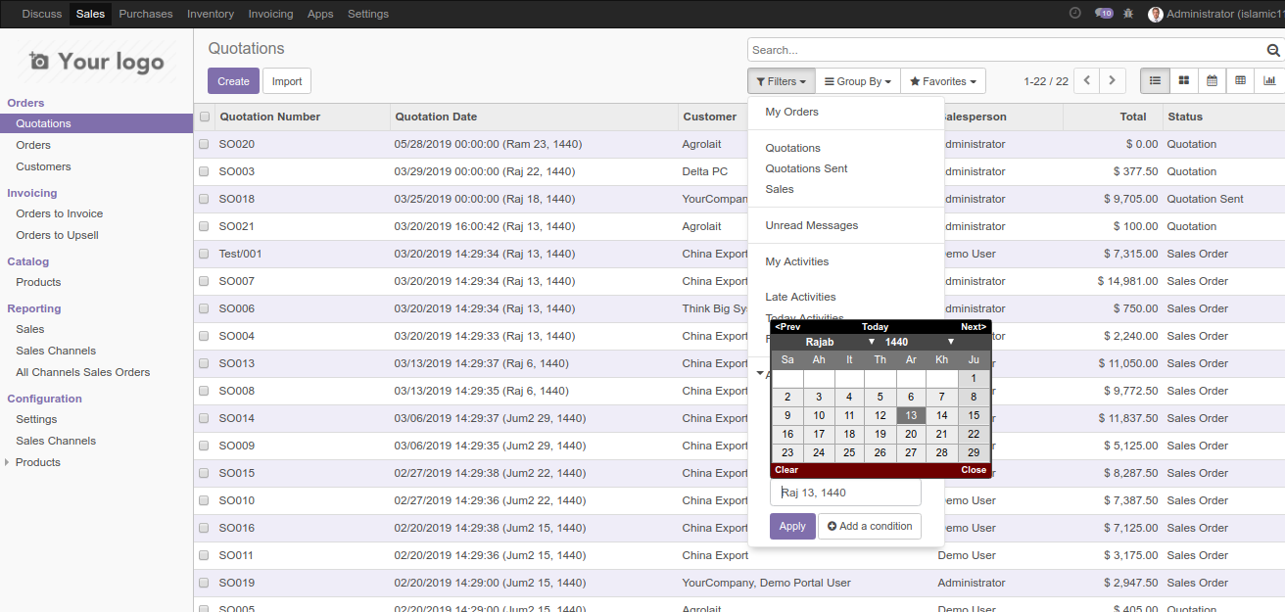This screenshot has width=1285, height=612.
Task: Open graph view icon
Action: (x=1269, y=81)
